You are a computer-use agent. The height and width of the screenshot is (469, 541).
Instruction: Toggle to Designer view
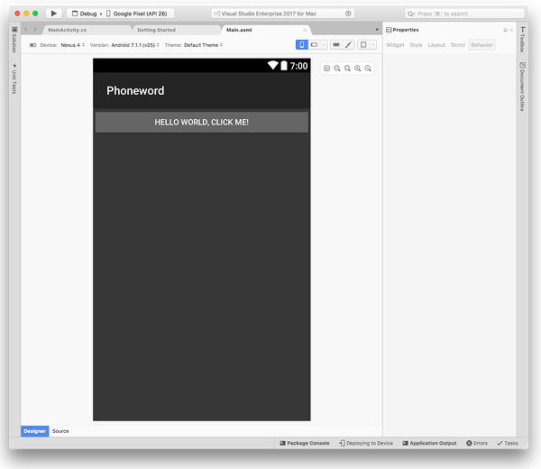tap(35, 431)
